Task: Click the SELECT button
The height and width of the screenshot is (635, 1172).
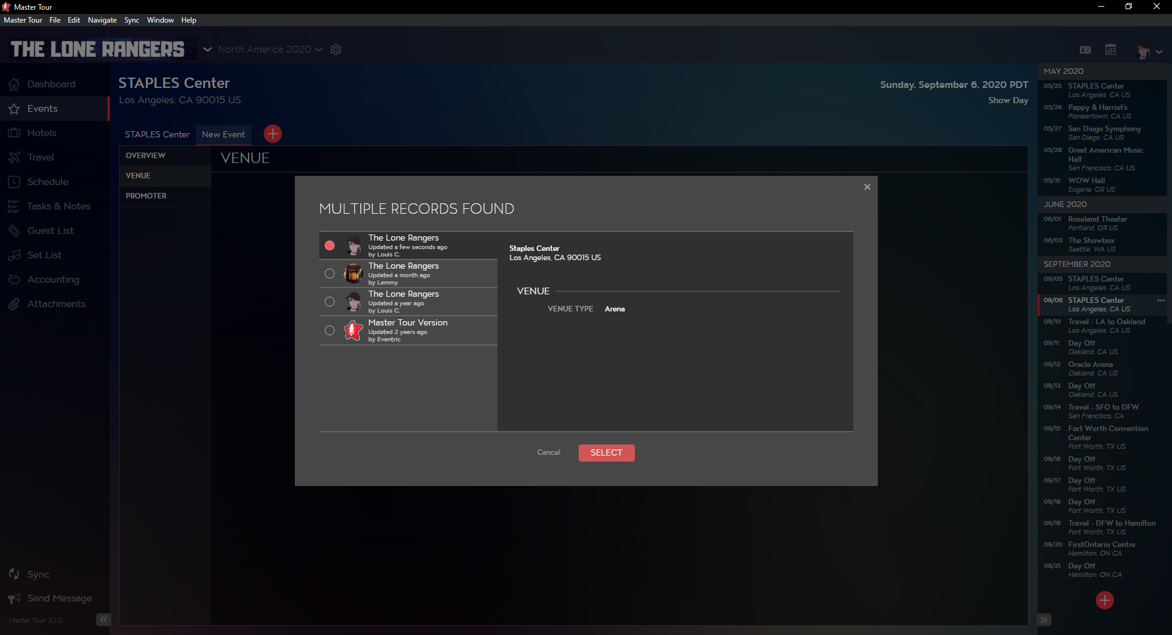Action: click(607, 452)
